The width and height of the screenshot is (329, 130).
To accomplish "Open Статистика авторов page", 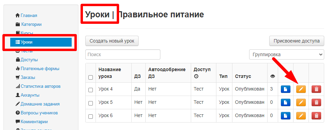I will [41, 86].
